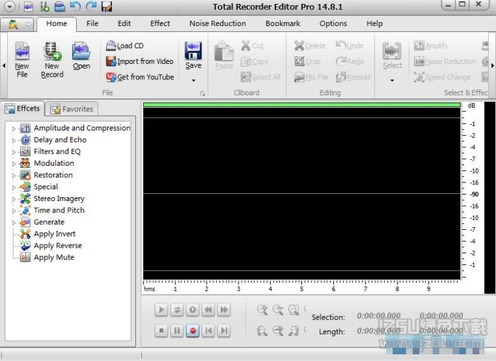Expand the Restoration tree node
The height and width of the screenshot is (361, 496).
[x=13, y=175]
